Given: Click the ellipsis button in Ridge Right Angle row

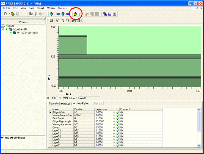Looking at the screenshot, I should [114, 121].
